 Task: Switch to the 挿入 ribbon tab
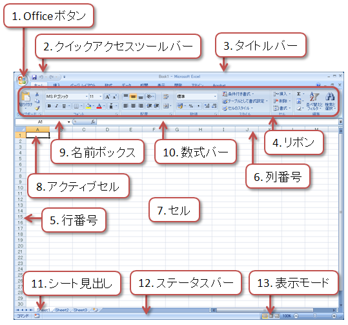[56, 85]
